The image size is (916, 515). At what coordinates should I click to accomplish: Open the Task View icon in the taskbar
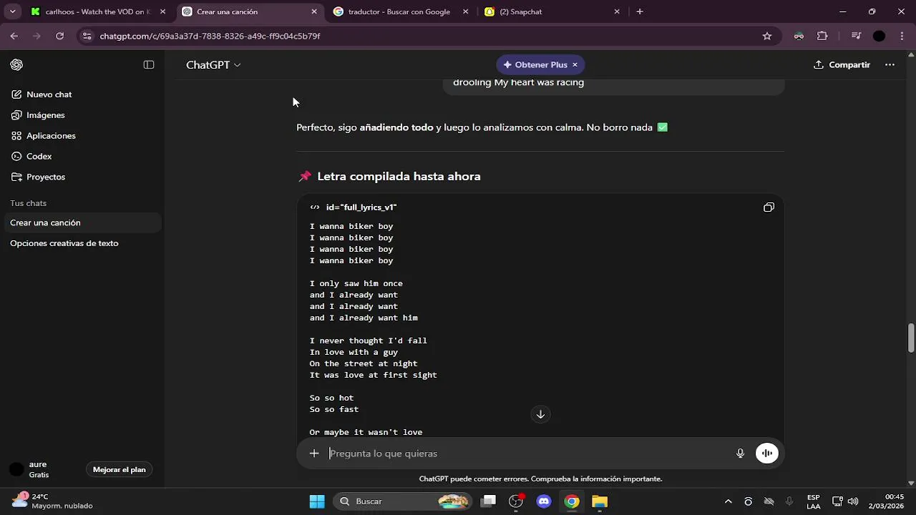click(489, 501)
